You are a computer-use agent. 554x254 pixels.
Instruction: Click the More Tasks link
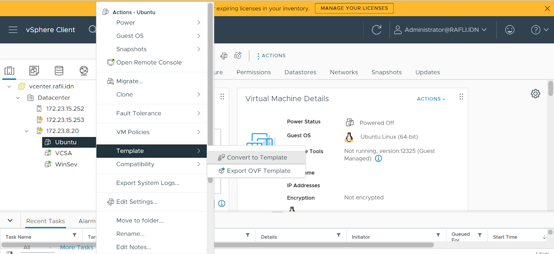click(x=77, y=247)
